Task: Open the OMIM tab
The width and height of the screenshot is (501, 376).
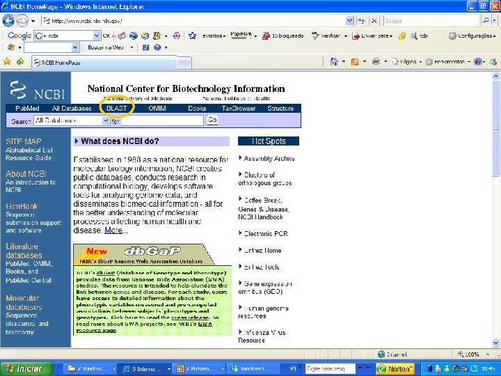Action: pyautogui.click(x=157, y=109)
